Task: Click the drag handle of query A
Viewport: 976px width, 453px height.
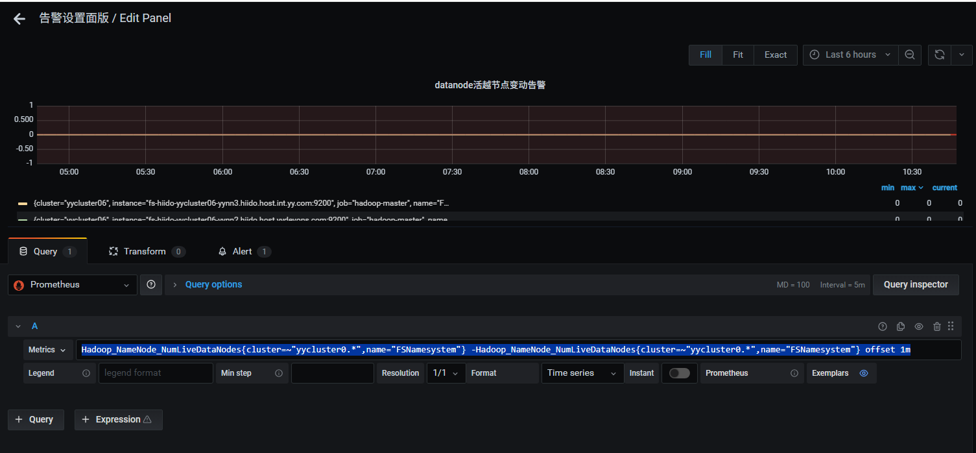Action: pyautogui.click(x=951, y=326)
